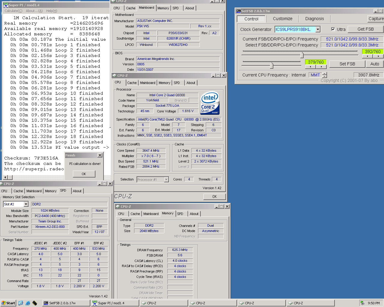Viewport: 384px width, 307px height.
Task: Click the upper FSB slider handle
Action: (302, 55)
